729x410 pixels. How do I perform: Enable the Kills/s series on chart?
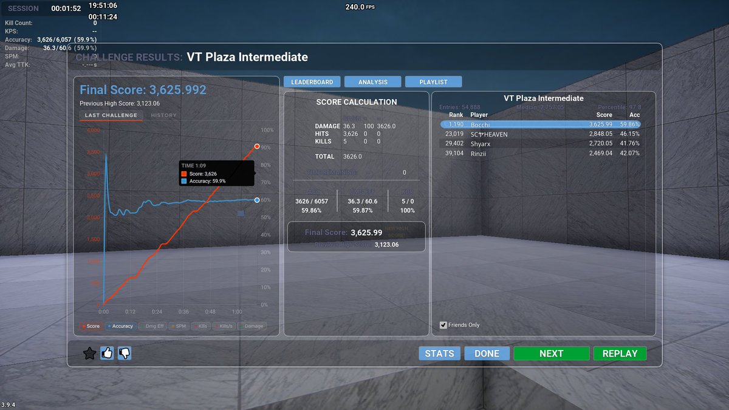tap(225, 326)
